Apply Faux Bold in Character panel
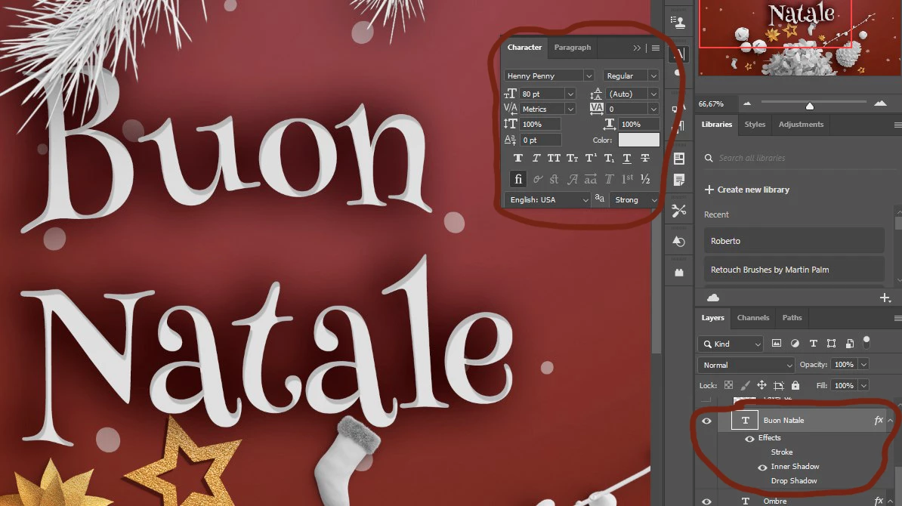Image resolution: width=902 pixels, height=506 pixels. 517,158
